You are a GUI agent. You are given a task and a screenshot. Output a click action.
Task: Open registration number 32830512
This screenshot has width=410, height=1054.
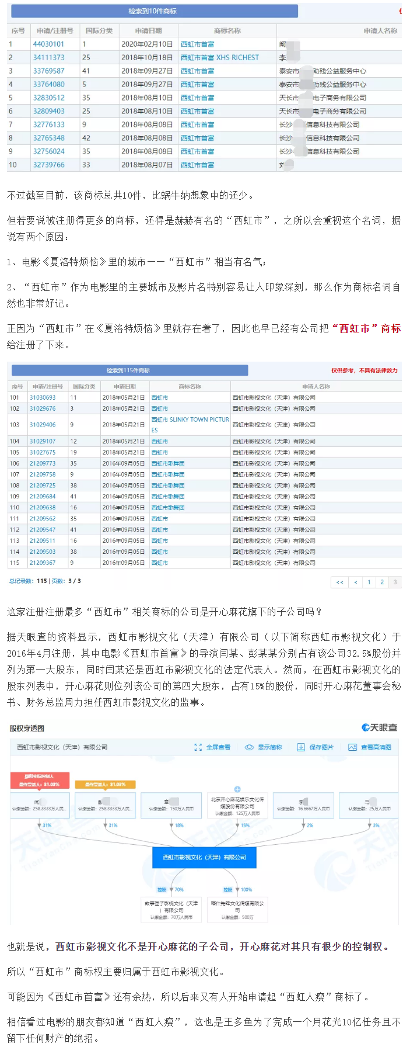tap(48, 98)
